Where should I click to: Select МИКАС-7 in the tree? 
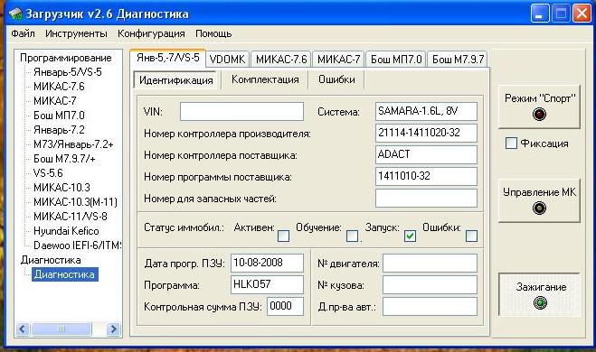(55, 101)
